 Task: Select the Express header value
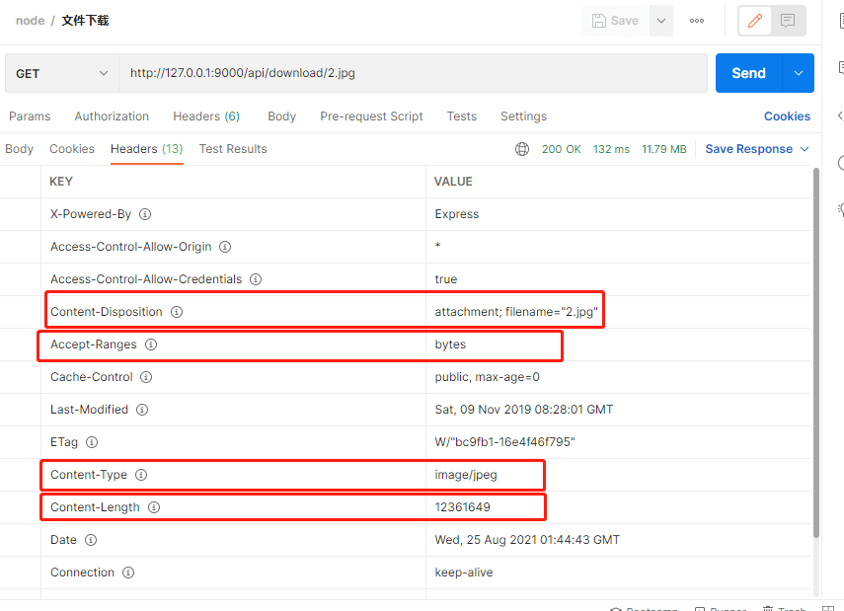coord(456,214)
